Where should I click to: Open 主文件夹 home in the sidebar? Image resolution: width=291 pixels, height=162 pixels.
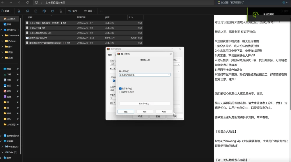pos(10,19)
